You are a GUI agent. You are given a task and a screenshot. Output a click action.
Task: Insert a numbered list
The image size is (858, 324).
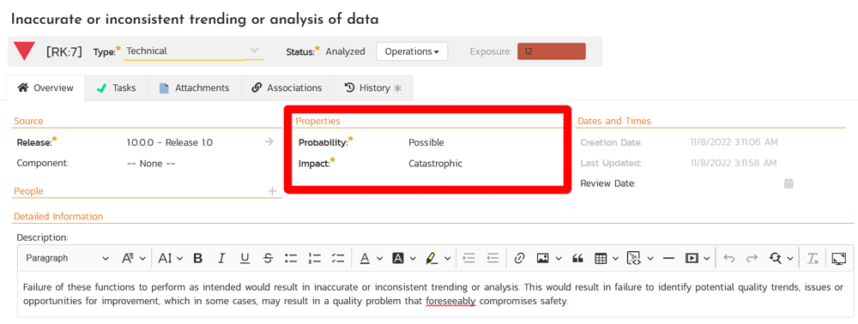tap(314, 259)
